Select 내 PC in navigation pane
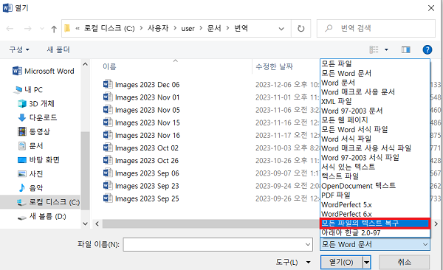Screen dimensions: 443x270 [x=29, y=89]
